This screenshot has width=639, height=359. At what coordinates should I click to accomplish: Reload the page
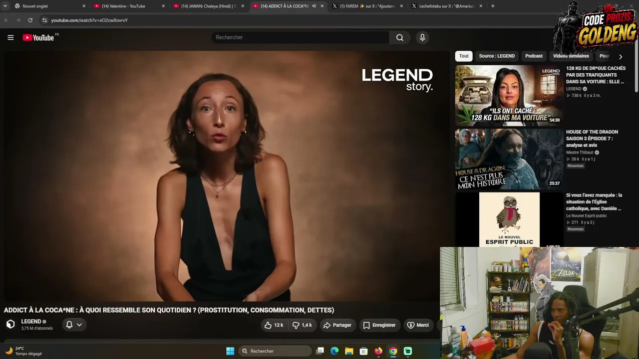point(30,20)
